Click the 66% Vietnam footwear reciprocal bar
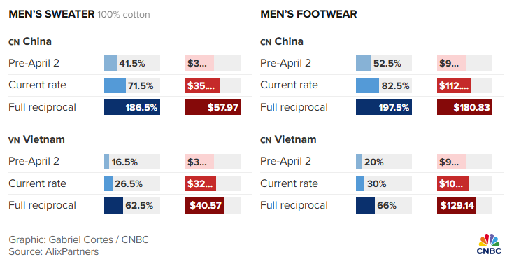The image size is (507, 264). pyautogui.click(x=384, y=205)
